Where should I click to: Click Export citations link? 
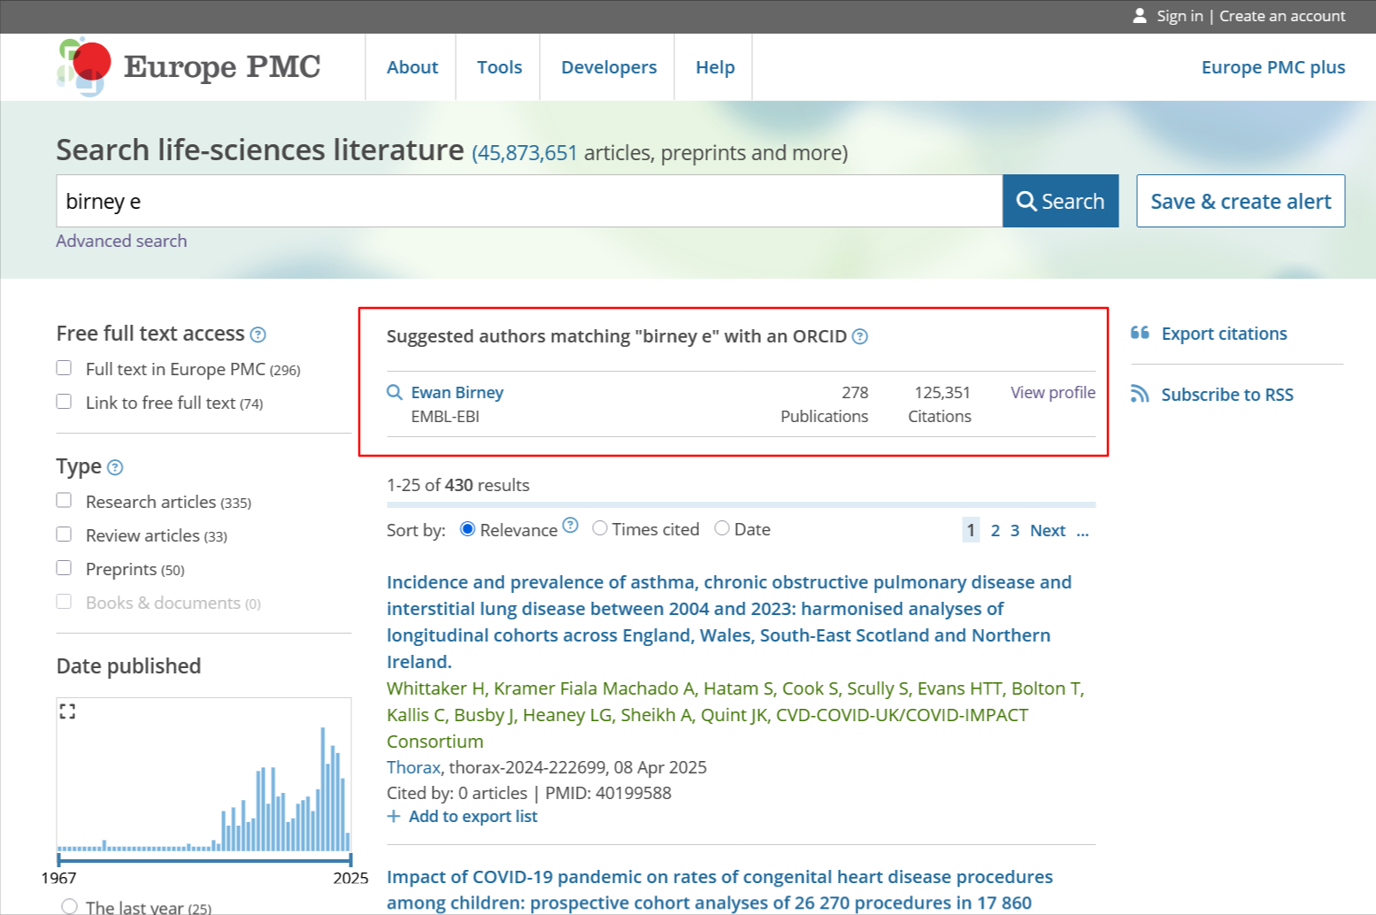pos(1224,334)
